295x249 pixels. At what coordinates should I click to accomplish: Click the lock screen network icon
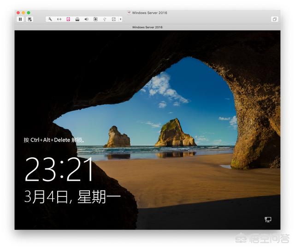coord(268,219)
